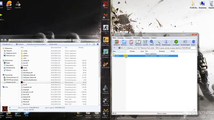Select the MediaGet desktop shortcut
The height and width of the screenshot is (120, 214).
pyautogui.click(x=18, y=114)
